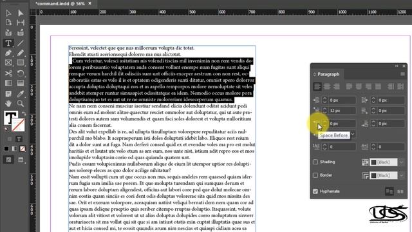Justify with last line aligned center

pos(359,86)
